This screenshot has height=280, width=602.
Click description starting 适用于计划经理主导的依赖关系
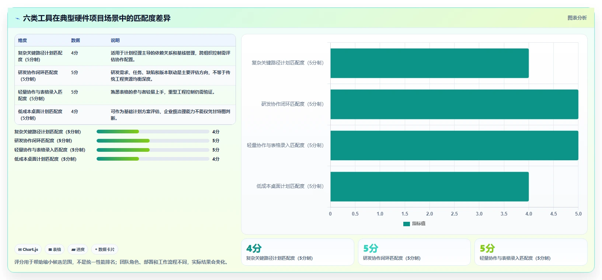point(170,56)
